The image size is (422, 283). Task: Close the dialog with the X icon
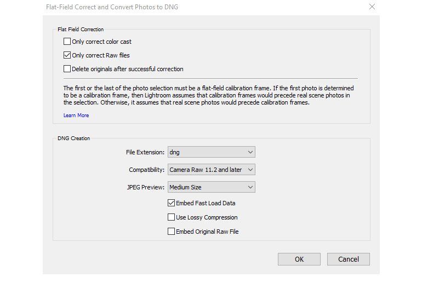click(372, 7)
